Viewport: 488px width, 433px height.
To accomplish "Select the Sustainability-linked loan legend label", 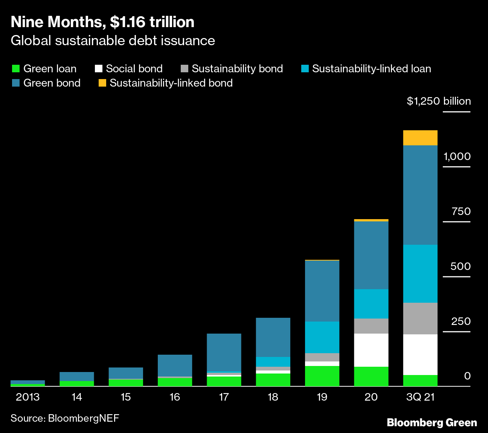I will [x=371, y=69].
